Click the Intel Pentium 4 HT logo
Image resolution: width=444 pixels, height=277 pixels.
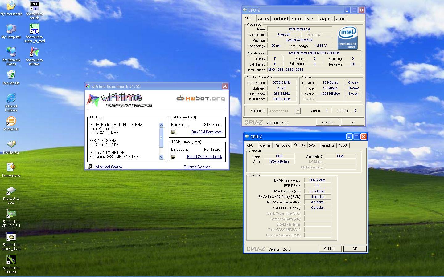pos(347,38)
